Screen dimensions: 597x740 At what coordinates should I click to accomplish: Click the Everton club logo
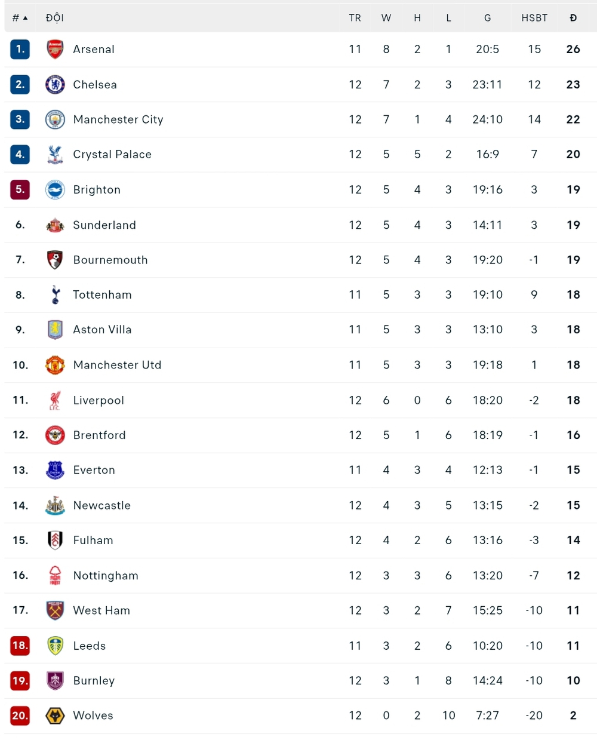tap(55, 470)
